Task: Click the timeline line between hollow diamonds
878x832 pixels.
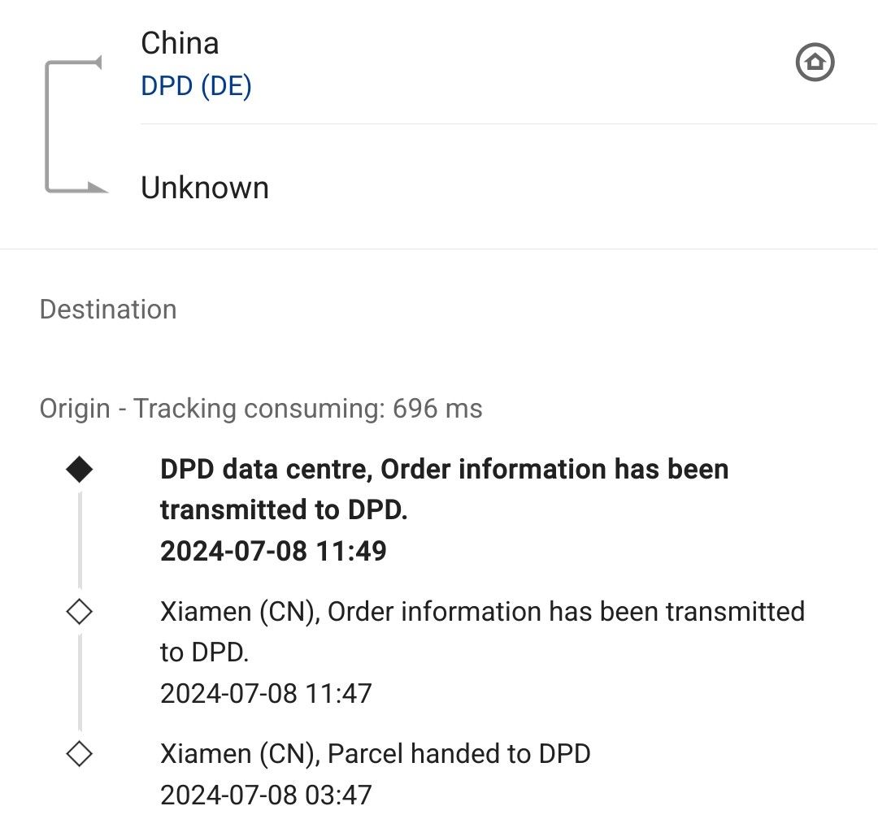Action: point(80,682)
